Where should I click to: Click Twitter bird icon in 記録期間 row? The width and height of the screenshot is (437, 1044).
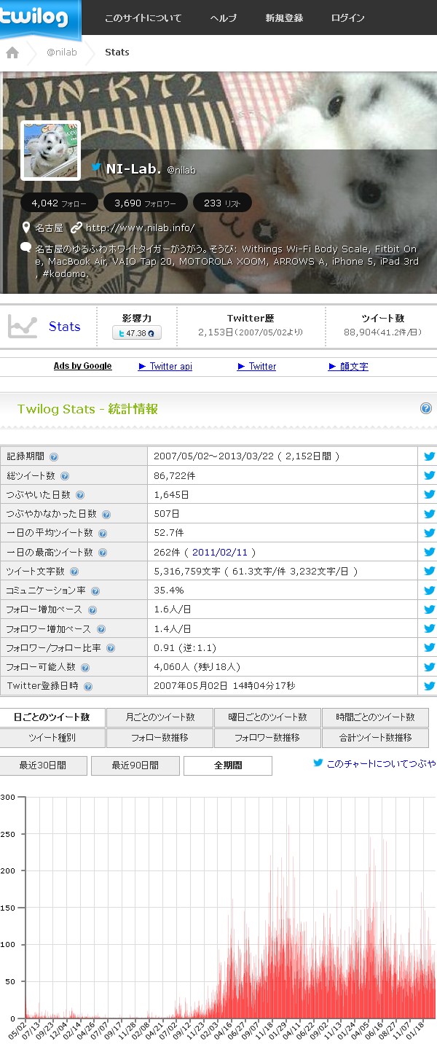(x=429, y=456)
